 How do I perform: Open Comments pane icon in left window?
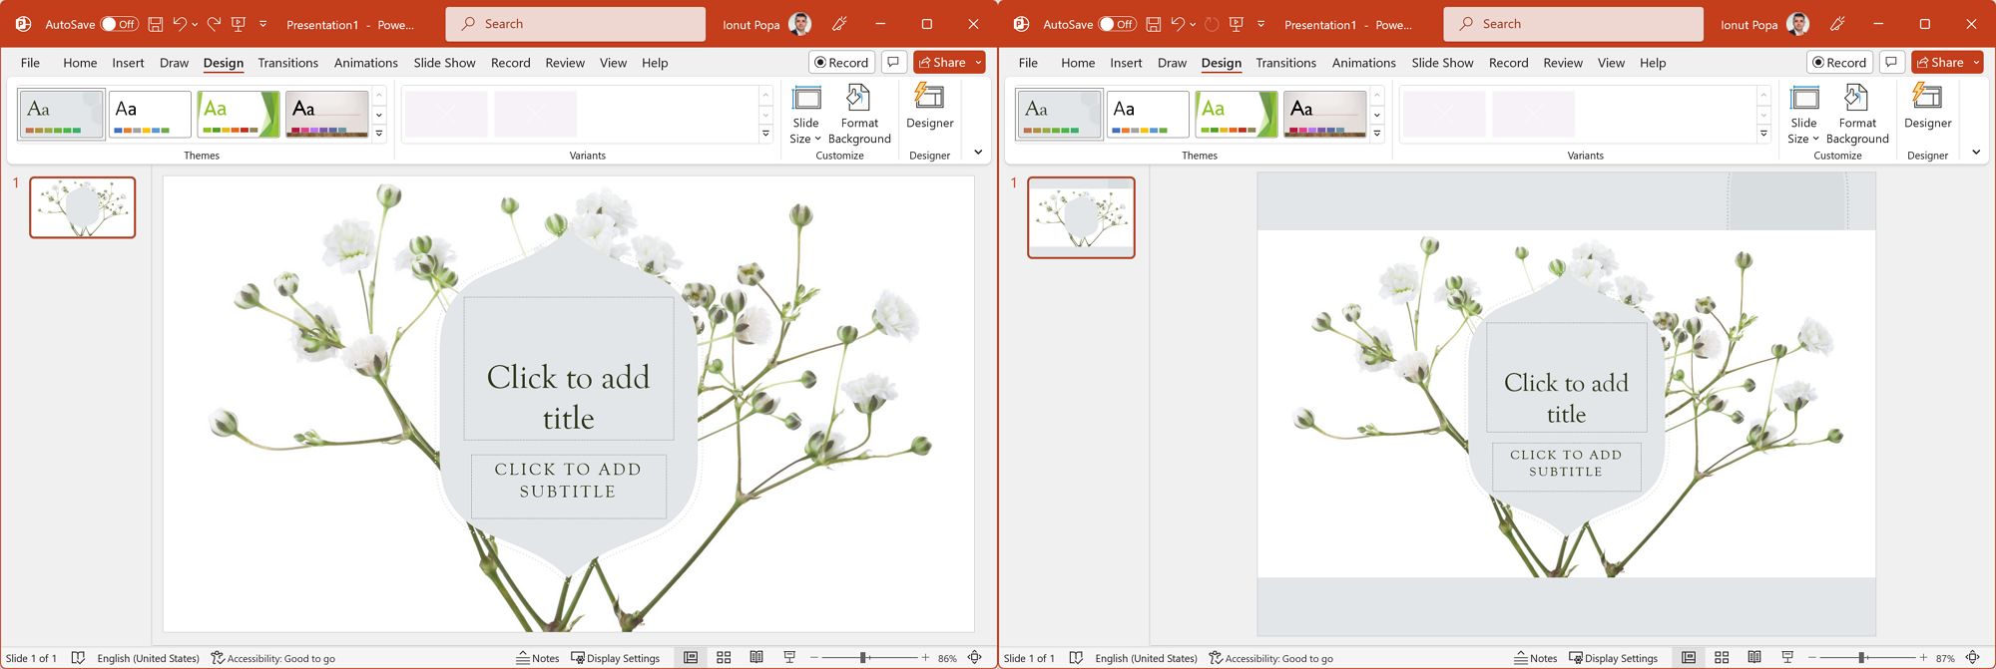[893, 62]
